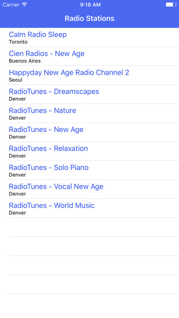
Task: Tap the 9:16 AM clock
Action: tap(90, 5)
